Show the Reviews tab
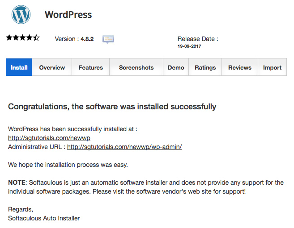The image size is (294, 228). tap(240, 67)
